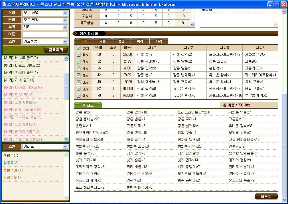
Task: Click the 글쓰기 write button at bottom right
Action: [x=267, y=196]
